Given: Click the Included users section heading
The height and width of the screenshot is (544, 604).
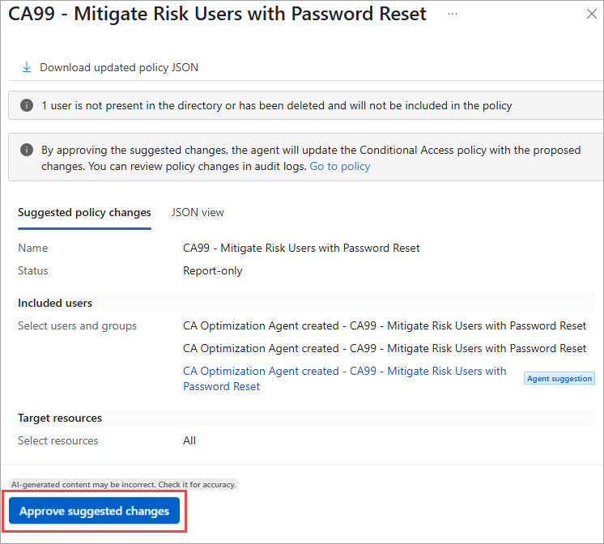Looking at the screenshot, I should pos(55,303).
